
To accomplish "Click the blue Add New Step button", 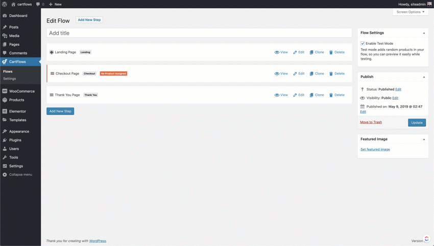I will click(60, 111).
